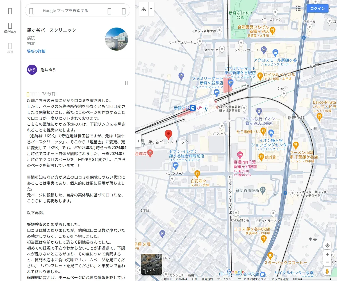Click たこ助鯛へい restaurant marker
Viewport: 337px width, 281px height.
(263, 131)
